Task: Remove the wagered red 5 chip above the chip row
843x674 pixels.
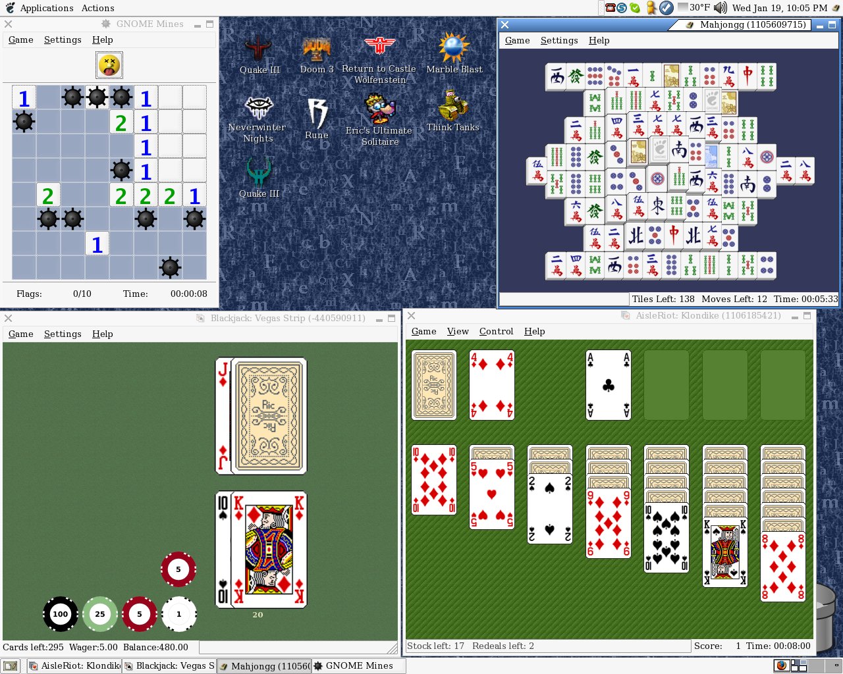Action: (x=178, y=569)
